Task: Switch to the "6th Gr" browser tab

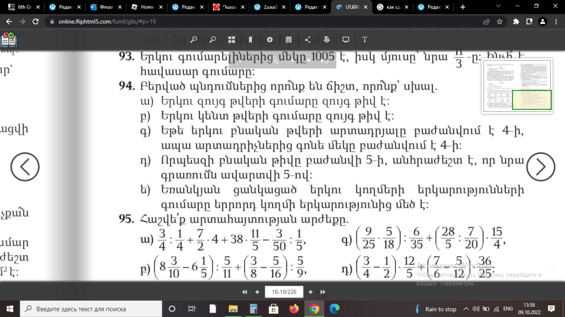Action: point(22,7)
